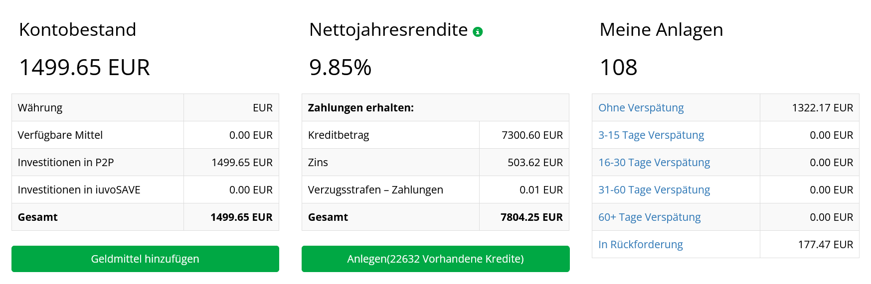Viewport: 871px width, 284px height.
Task: Click the 9.85% net annual return value
Action: click(x=340, y=67)
